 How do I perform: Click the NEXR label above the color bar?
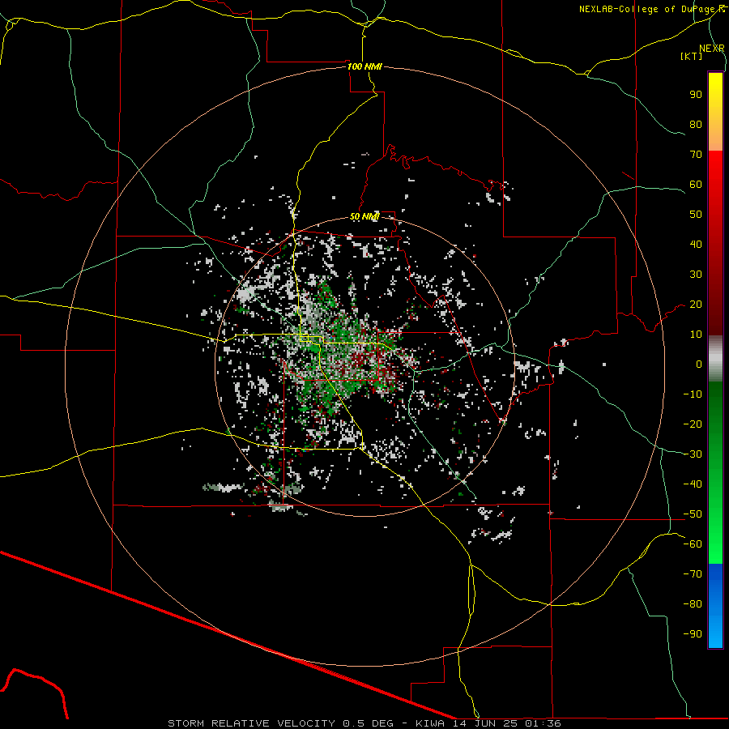[712, 49]
